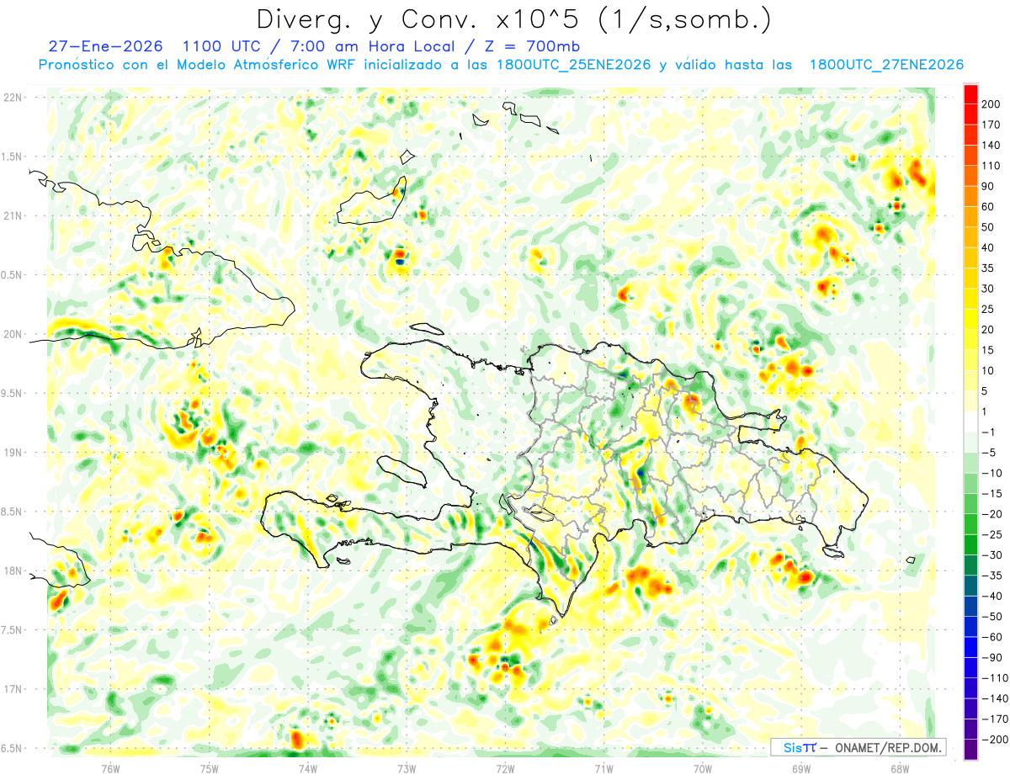
Task: Click the "19N" latitude label
Action: click(13, 453)
